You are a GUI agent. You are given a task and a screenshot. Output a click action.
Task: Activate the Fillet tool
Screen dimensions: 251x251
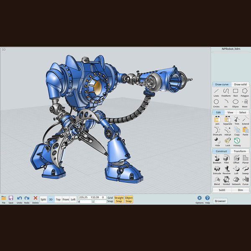226,159
